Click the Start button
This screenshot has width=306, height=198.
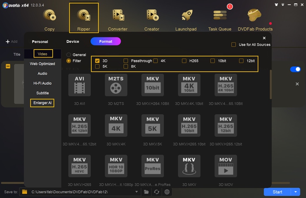pyautogui.click(x=277, y=192)
